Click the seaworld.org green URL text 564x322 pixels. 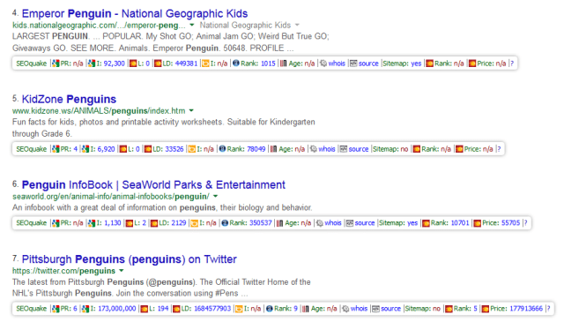(x=111, y=197)
